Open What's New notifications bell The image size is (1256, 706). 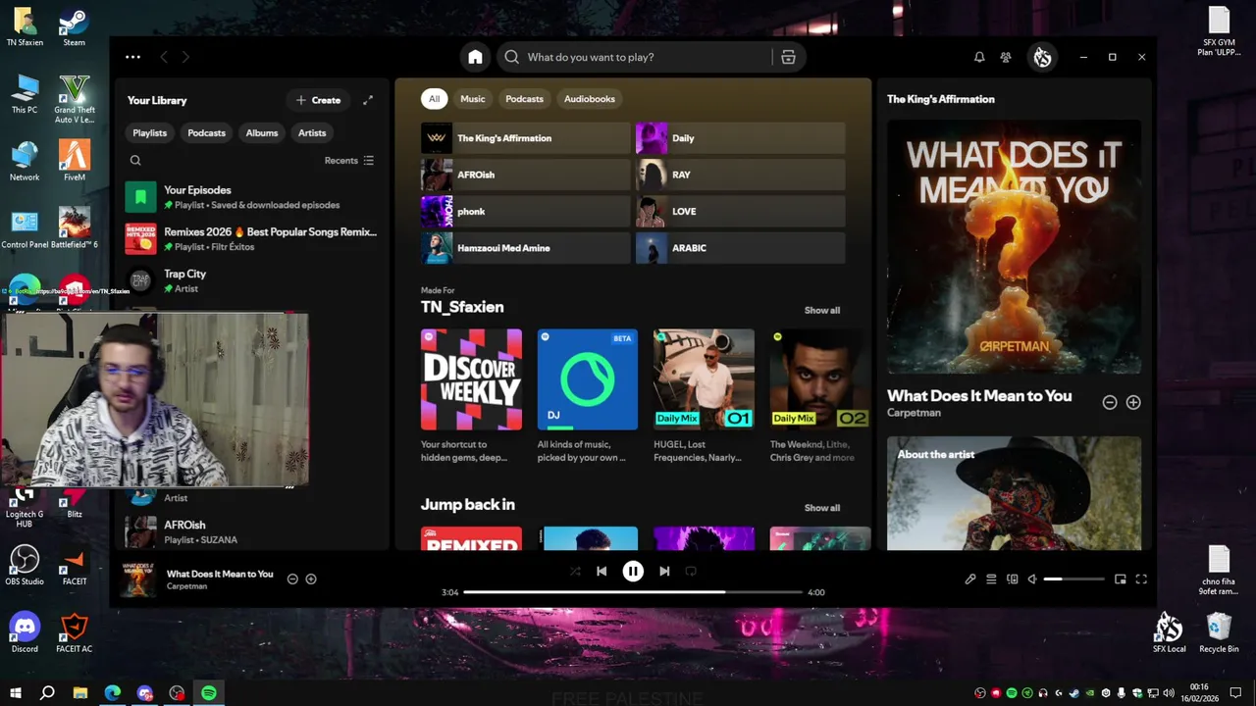pyautogui.click(x=979, y=57)
